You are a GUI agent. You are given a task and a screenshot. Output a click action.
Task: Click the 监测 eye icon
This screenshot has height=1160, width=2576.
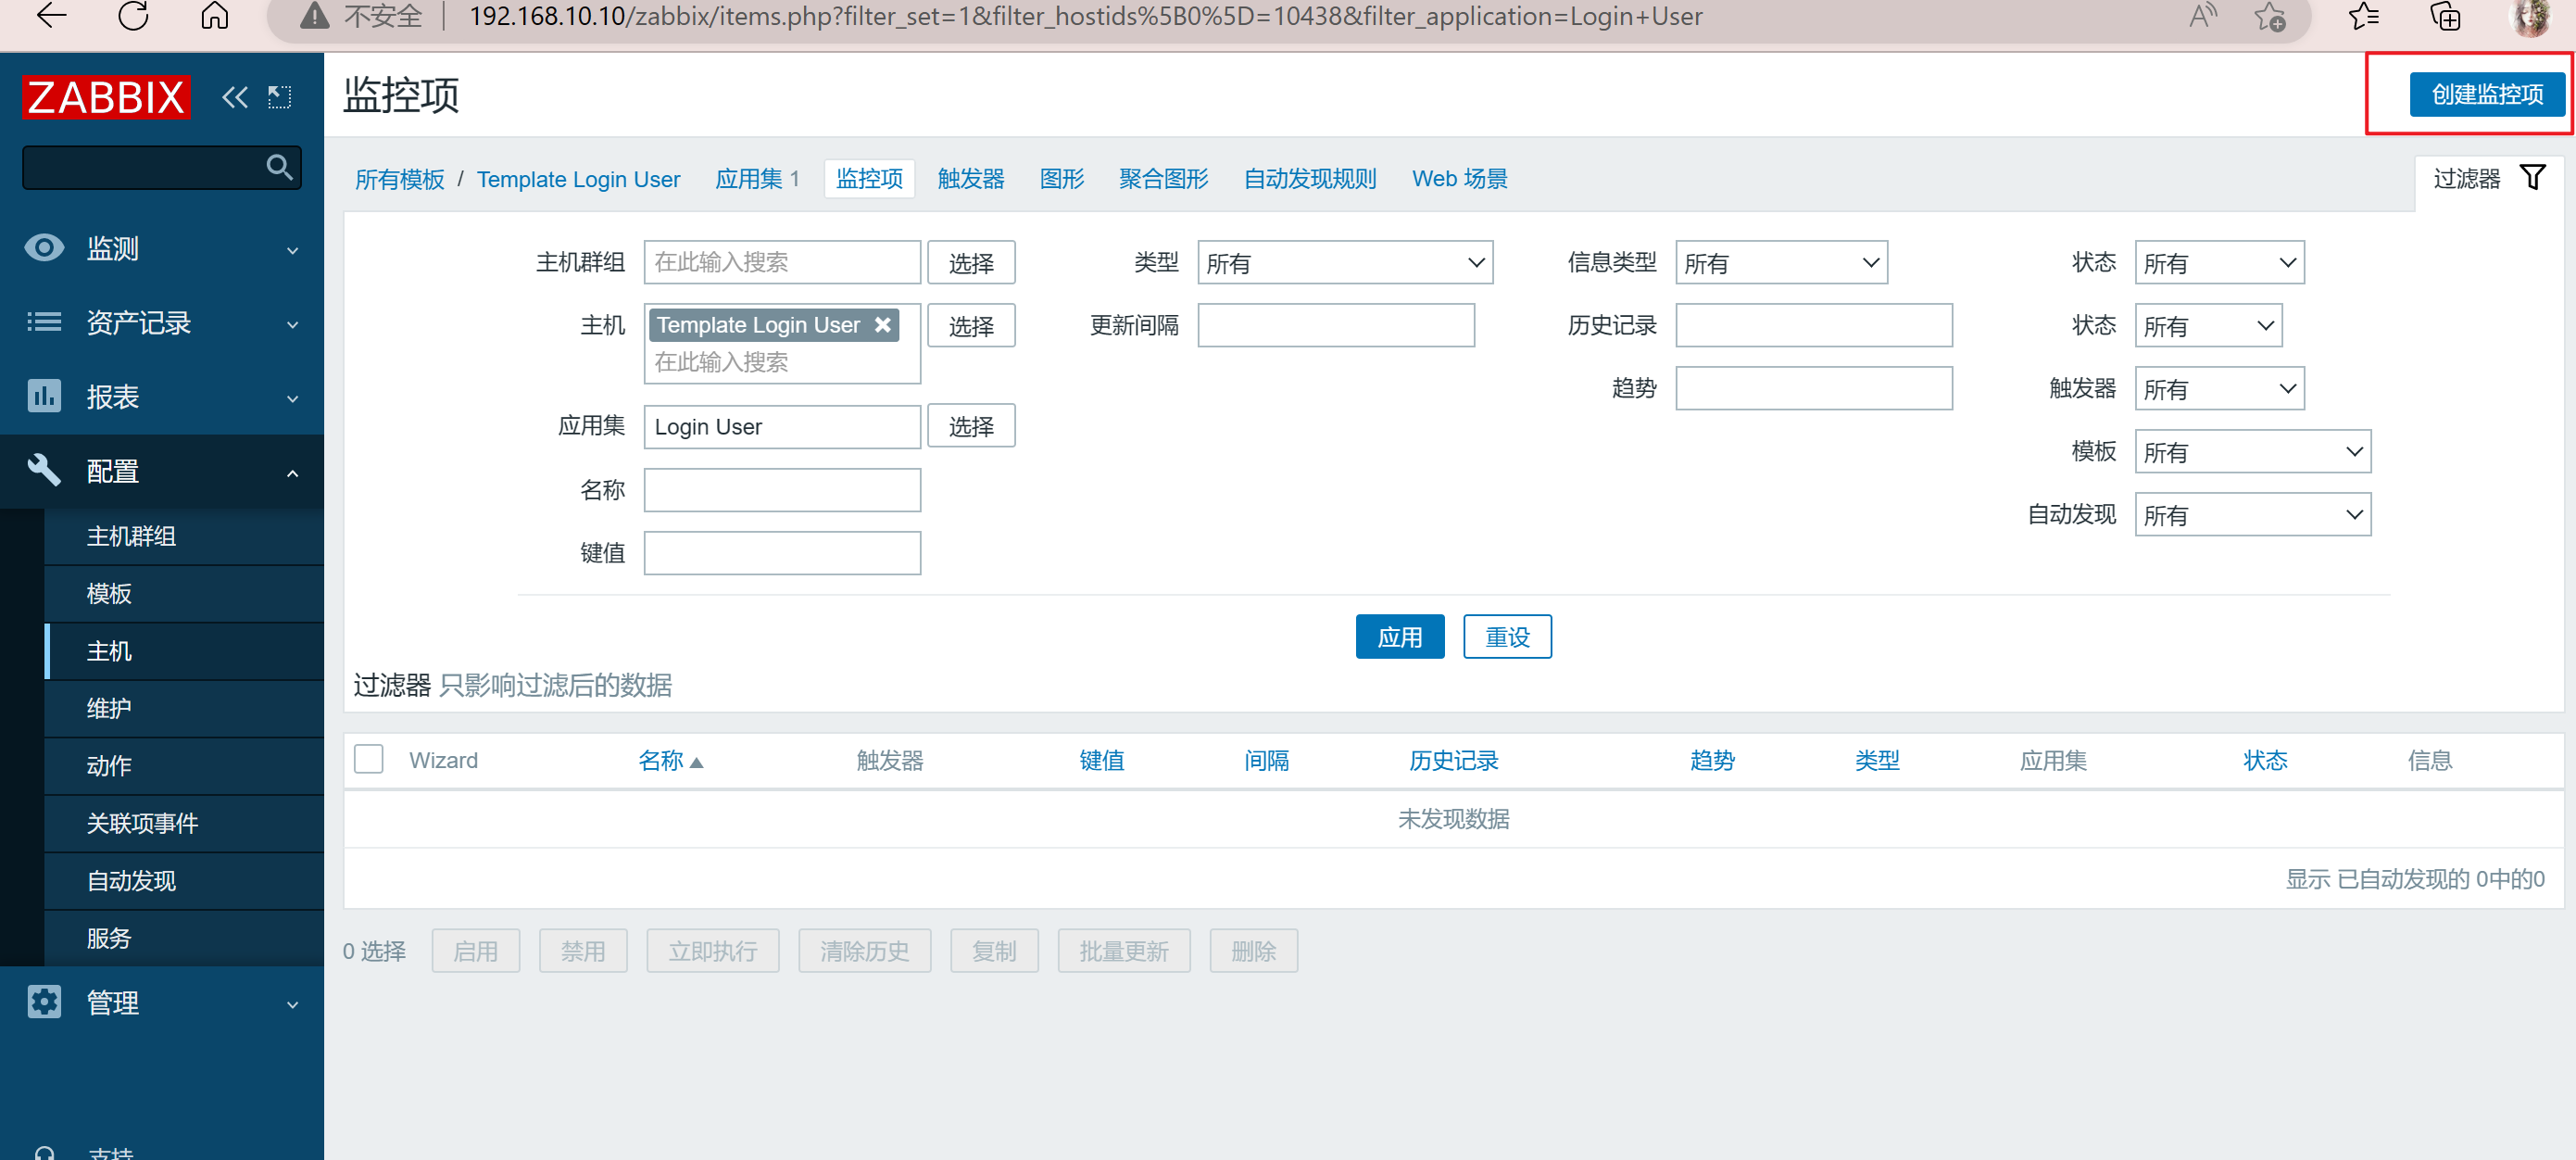pos(44,248)
